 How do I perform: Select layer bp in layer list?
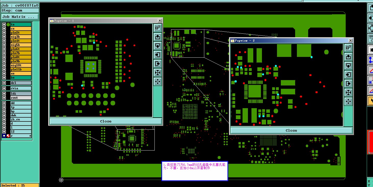tap(21, 111)
